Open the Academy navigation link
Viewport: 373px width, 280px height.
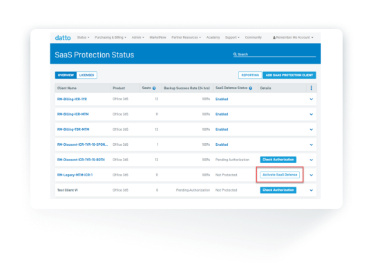click(x=213, y=37)
